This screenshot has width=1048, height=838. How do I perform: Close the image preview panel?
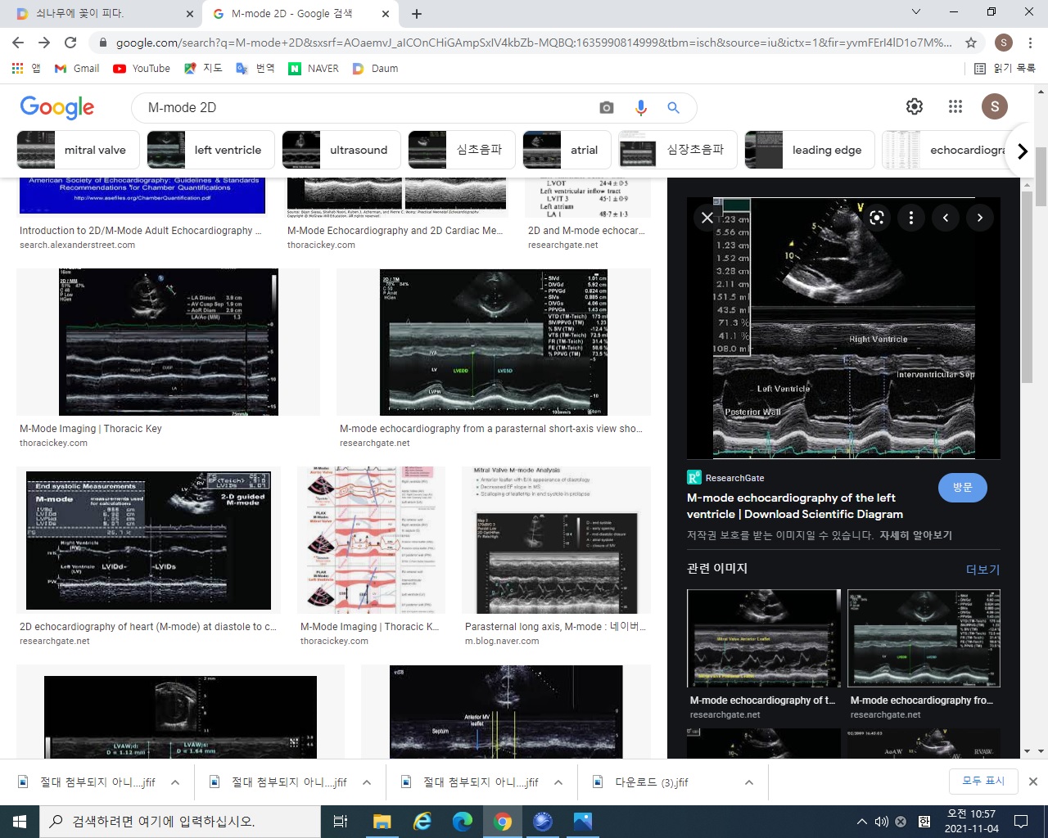(707, 218)
